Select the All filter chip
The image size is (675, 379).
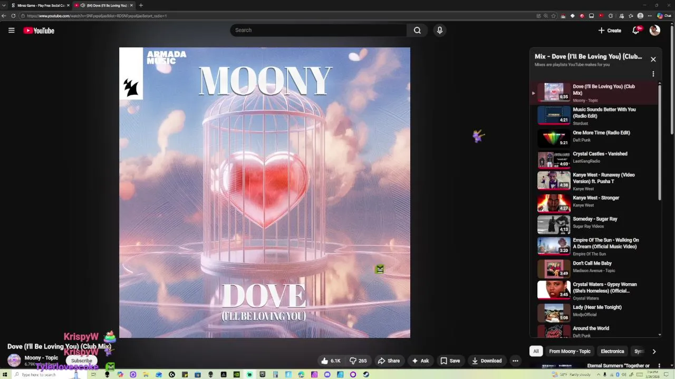[536, 351]
